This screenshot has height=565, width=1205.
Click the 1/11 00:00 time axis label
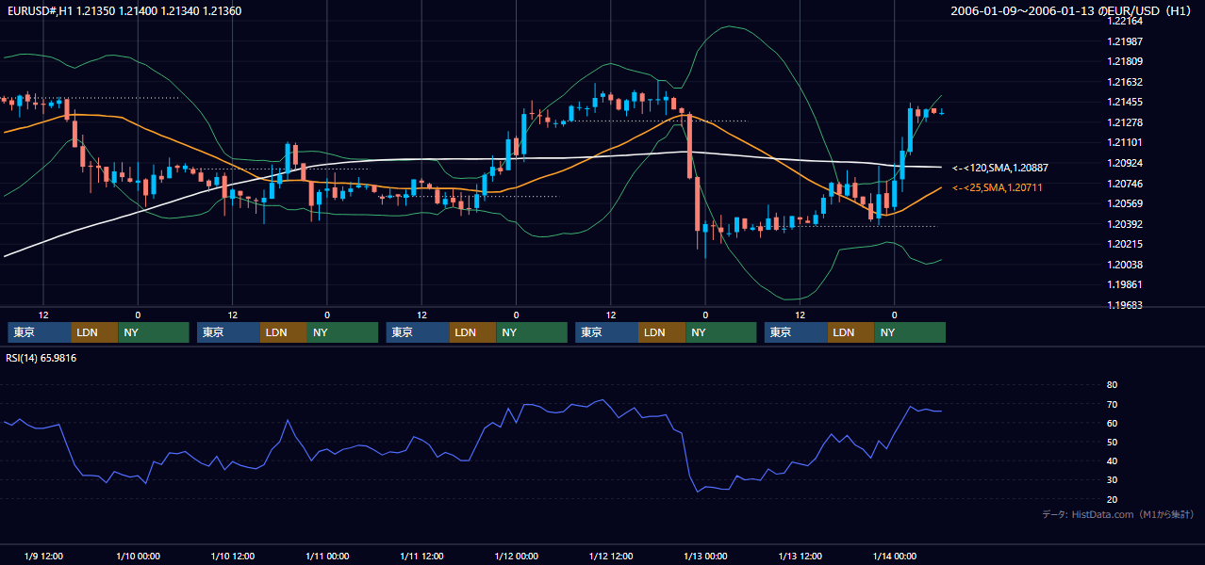point(327,556)
